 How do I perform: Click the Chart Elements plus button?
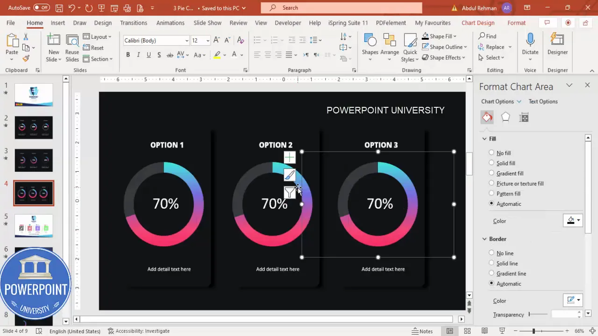tap(290, 158)
